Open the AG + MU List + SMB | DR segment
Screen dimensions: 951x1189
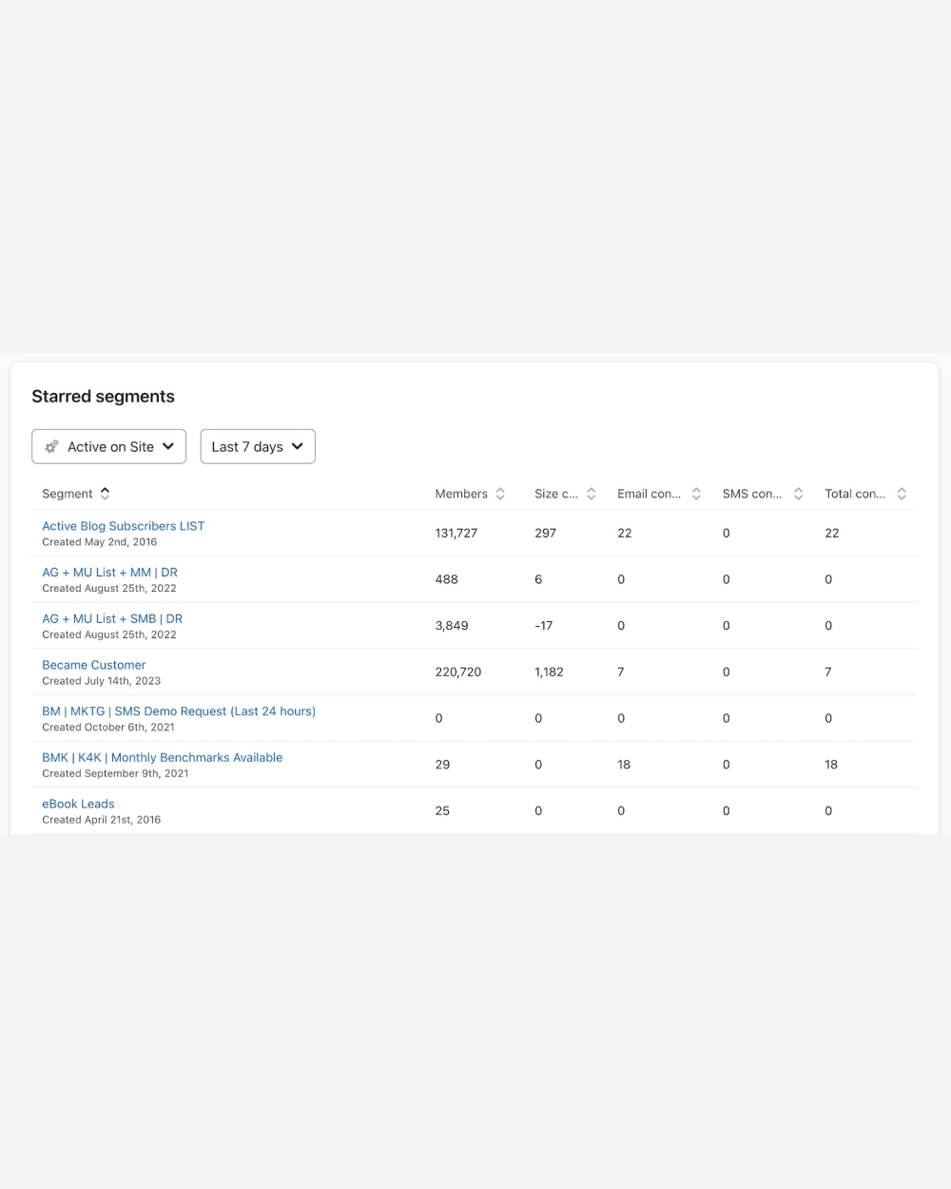112,618
